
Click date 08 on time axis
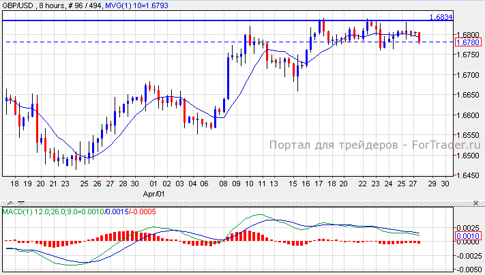click(224, 184)
